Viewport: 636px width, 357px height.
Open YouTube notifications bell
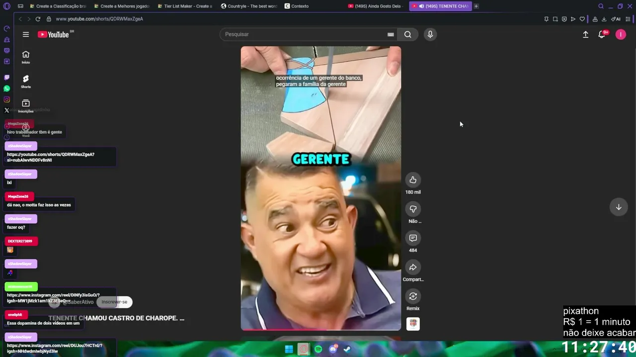pyautogui.click(x=602, y=34)
